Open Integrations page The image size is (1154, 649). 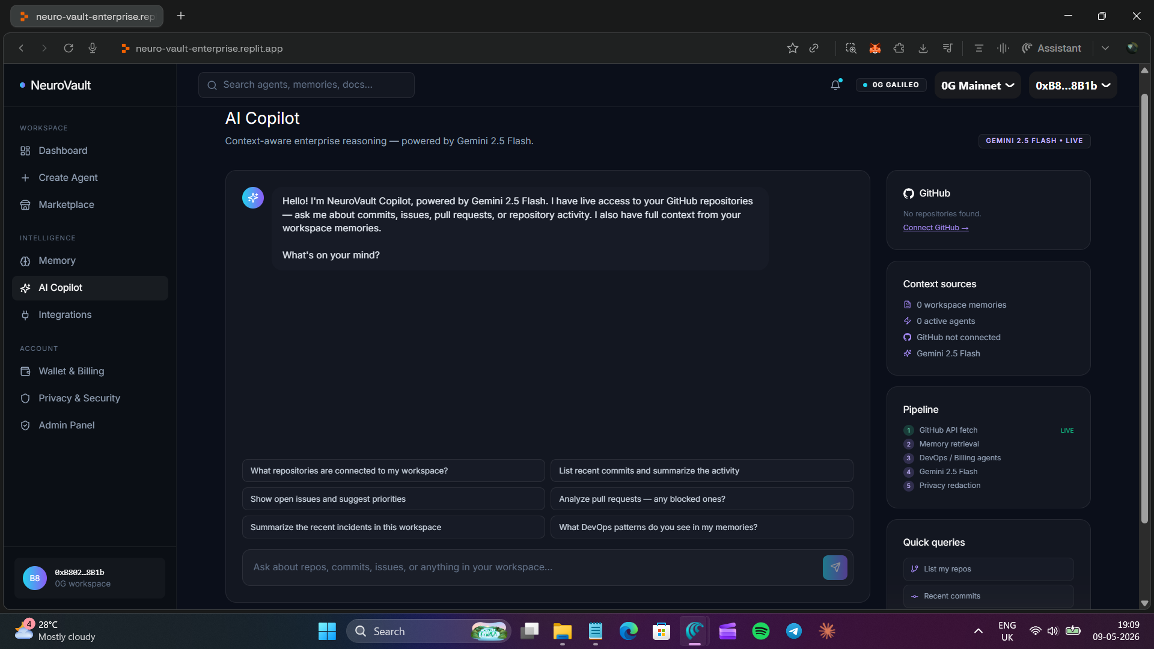pyautogui.click(x=90, y=315)
